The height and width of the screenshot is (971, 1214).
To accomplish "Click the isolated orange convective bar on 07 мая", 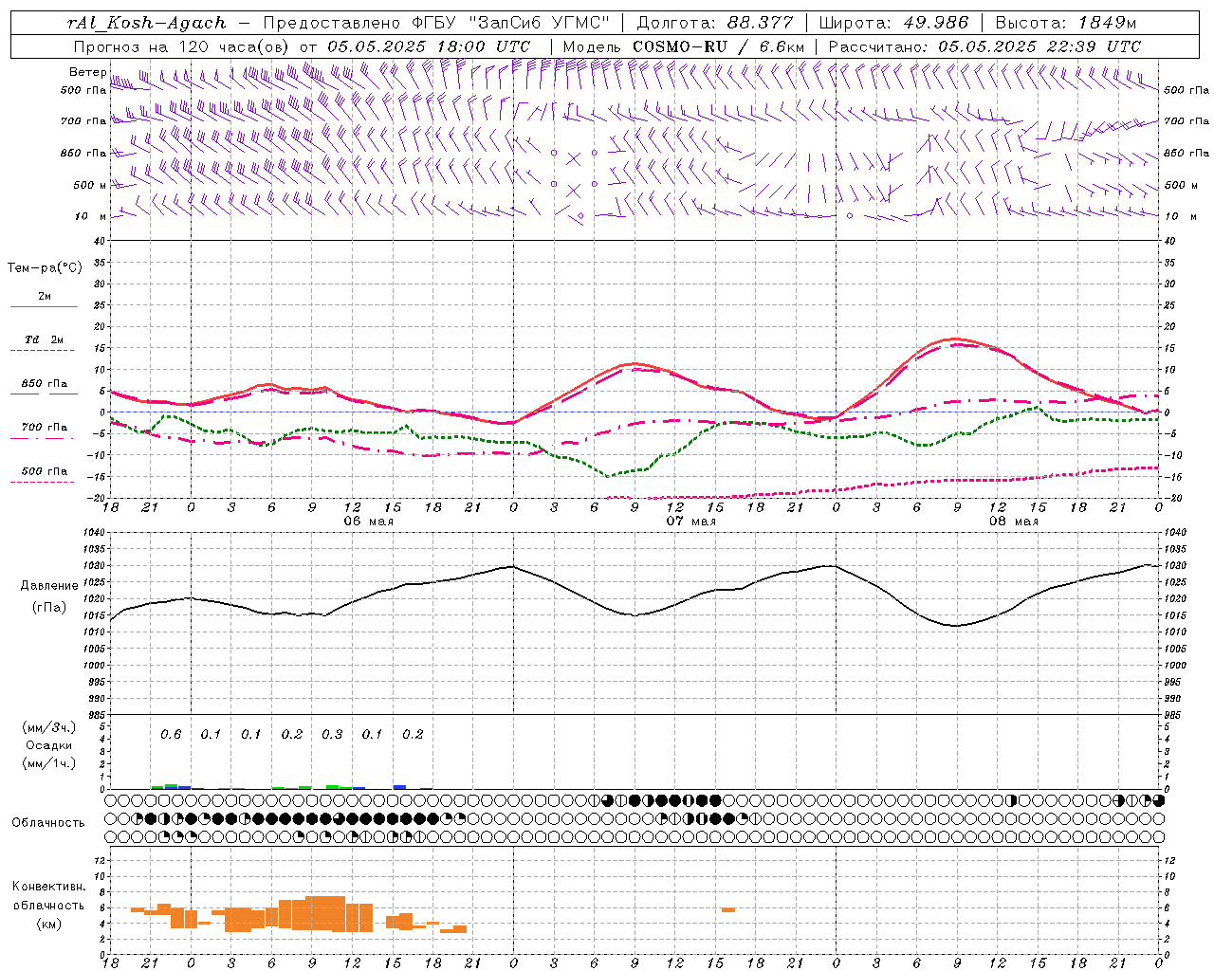I will pos(727,910).
